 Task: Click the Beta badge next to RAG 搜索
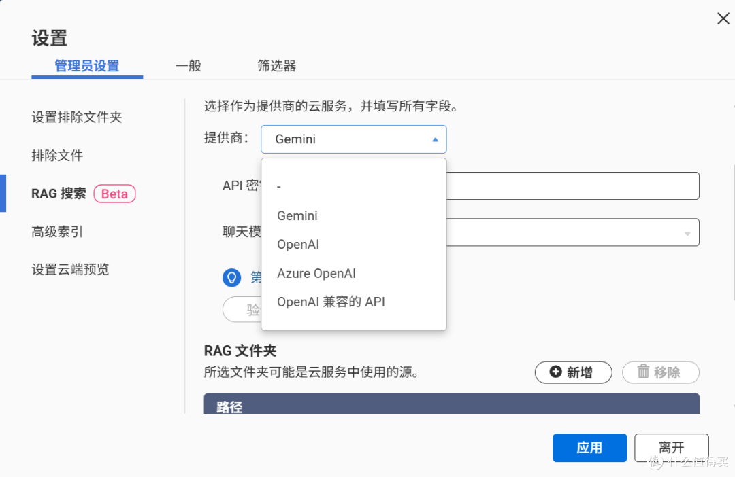pyautogui.click(x=115, y=194)
